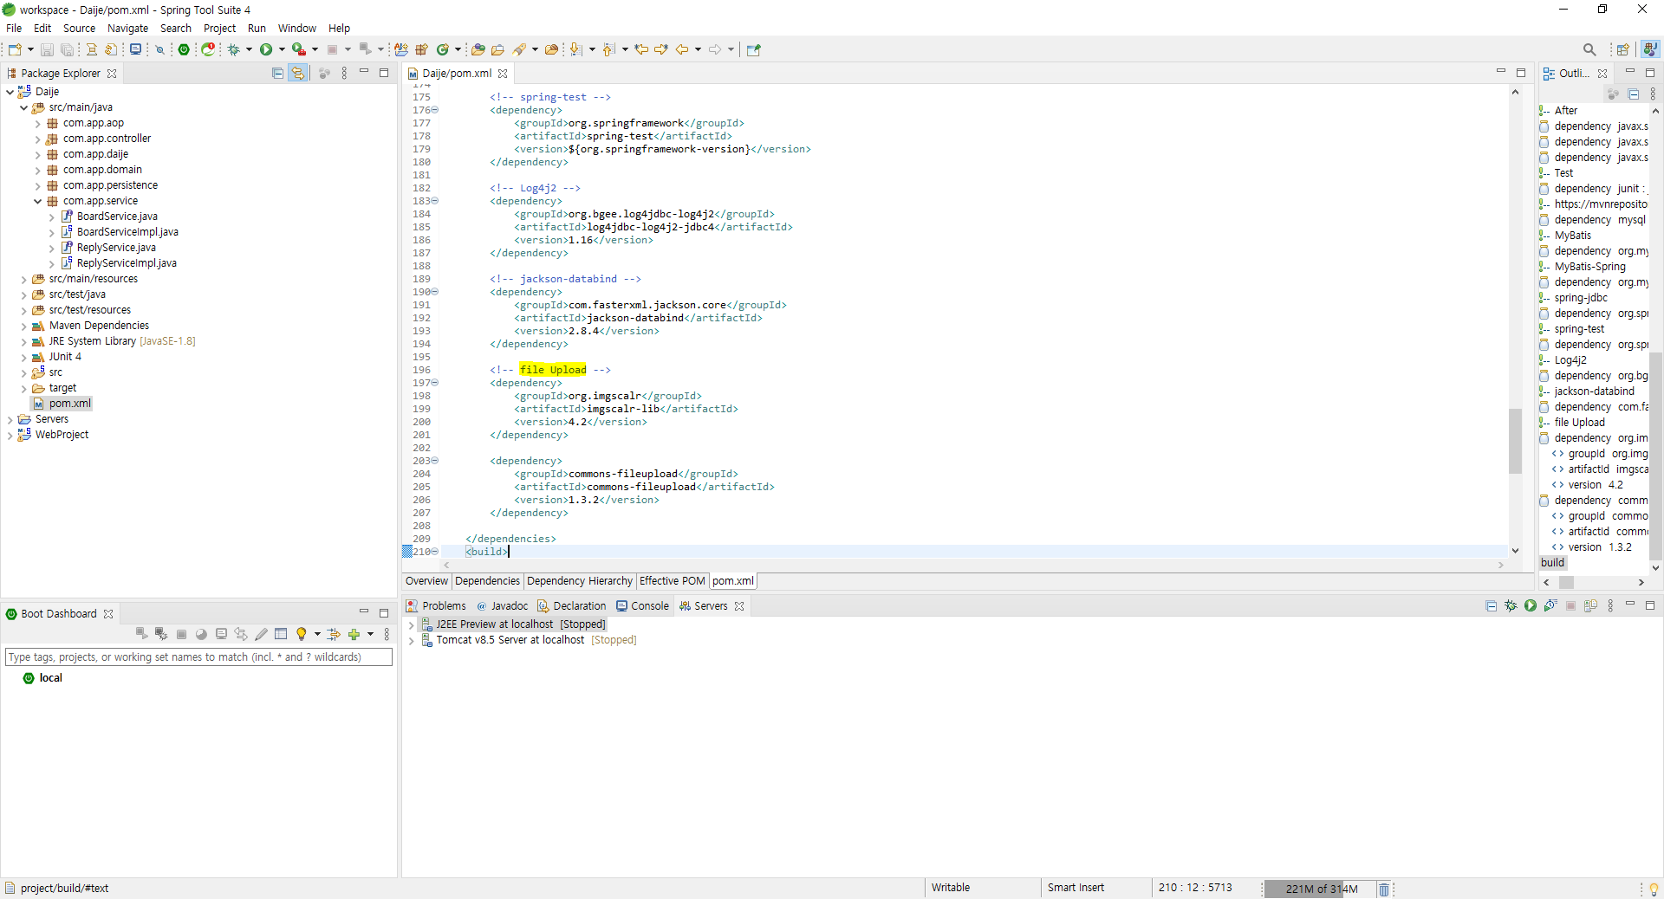This screenshot has height=899, width=1664.
Task: Click the Start server icon in Servers view
Action: pyautogui.click(x=1531, y=606)
